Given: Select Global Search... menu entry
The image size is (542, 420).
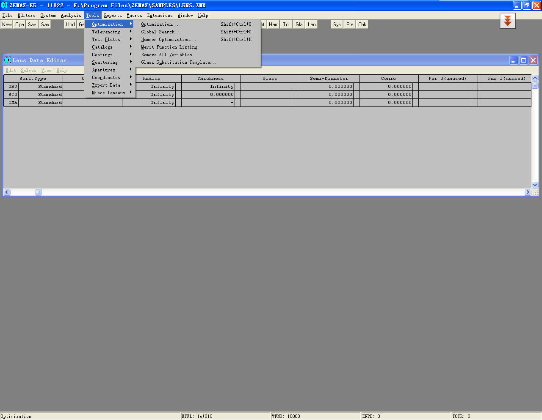Looking at the screenshot, I should click(197, 32).
